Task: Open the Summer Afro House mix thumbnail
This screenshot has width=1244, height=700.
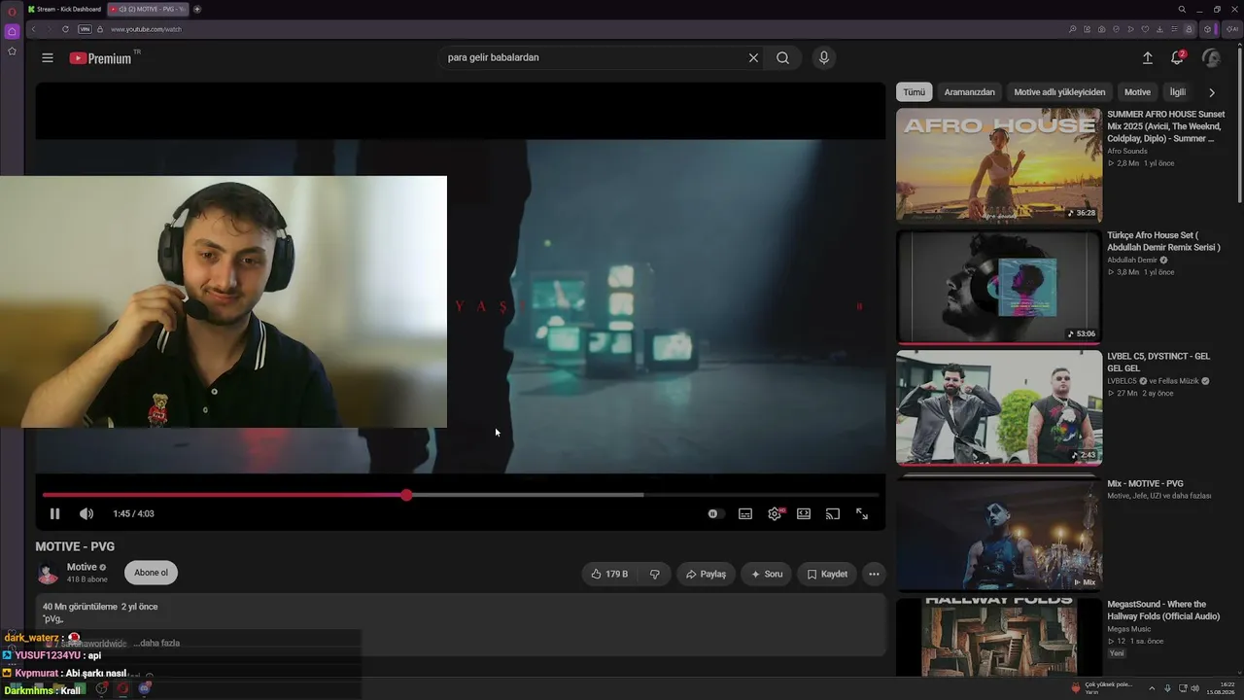Action: pyautogui.click(x=999, y=165)
